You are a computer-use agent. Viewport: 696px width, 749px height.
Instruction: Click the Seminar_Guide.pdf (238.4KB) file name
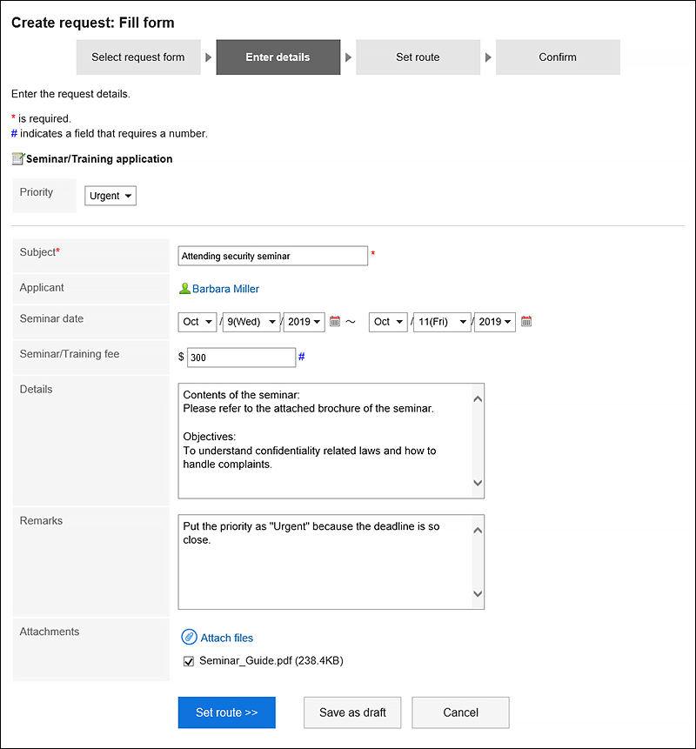(x=271, y=660)
